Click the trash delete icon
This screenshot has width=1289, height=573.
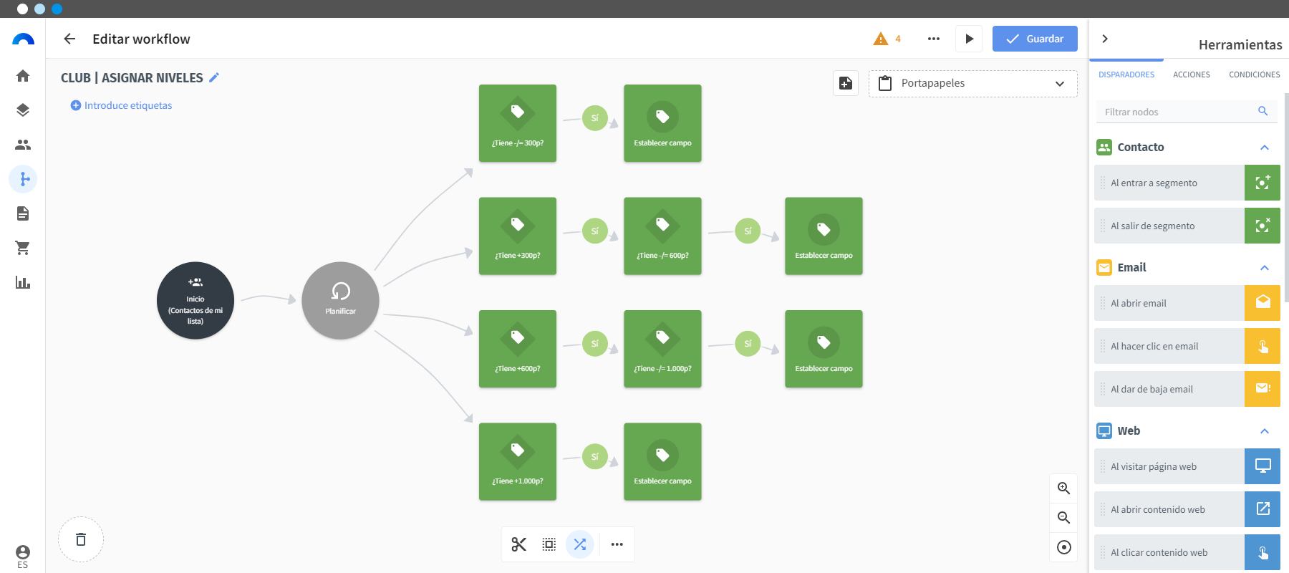tap(81, 539)
